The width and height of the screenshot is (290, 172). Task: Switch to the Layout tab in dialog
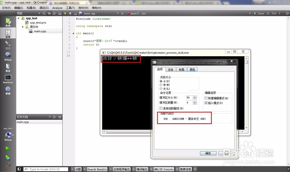182,70
